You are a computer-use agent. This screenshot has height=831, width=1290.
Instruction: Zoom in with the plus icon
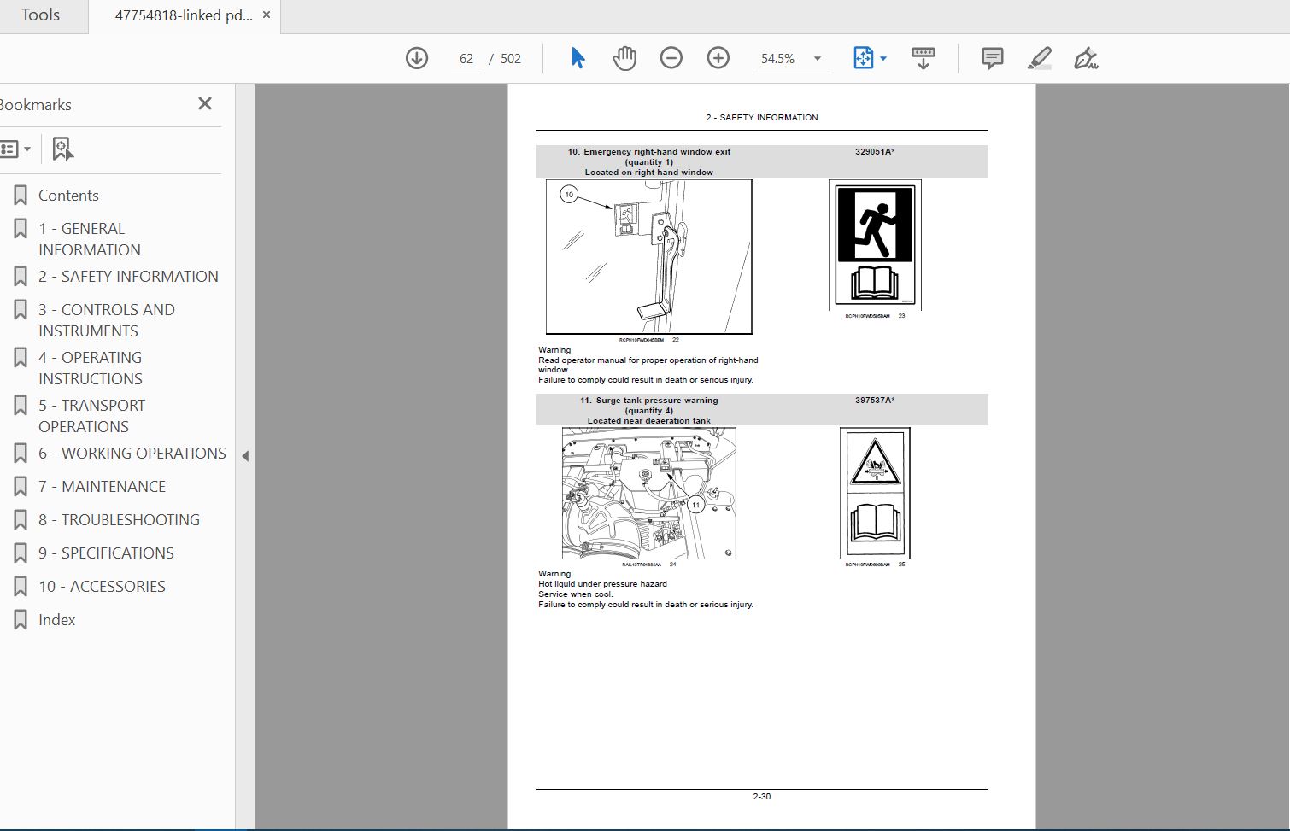point(718,58)
